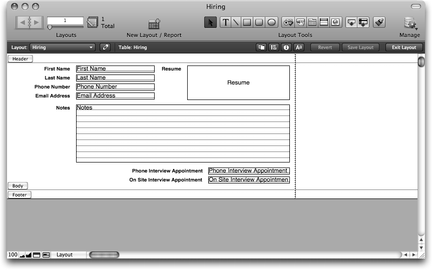This screenshot has height=270, width=432.
Task: Open the Layout Hiring pop-up menu
Action: [63, 47]
